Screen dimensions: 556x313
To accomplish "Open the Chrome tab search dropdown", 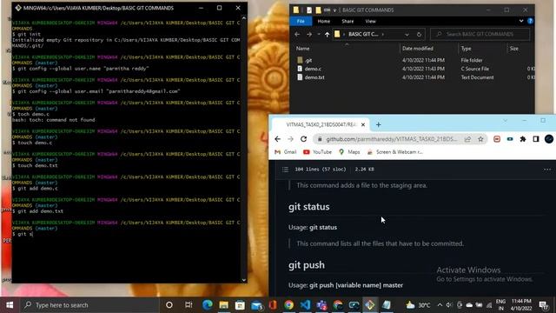I will [x=505, y=121].
